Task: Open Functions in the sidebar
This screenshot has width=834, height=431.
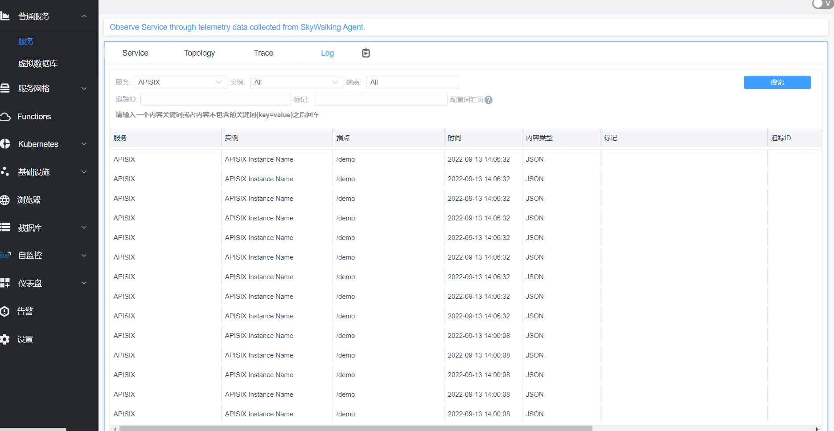Action: point(34,117)
